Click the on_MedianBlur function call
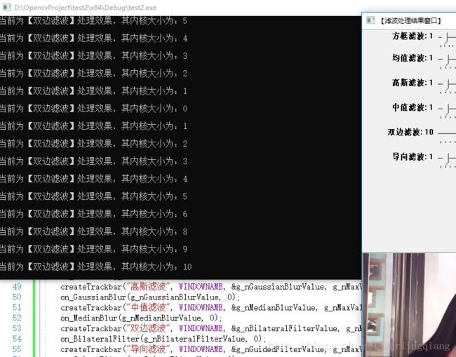Screen dimensions: 456x357 [x=141, y=318]
